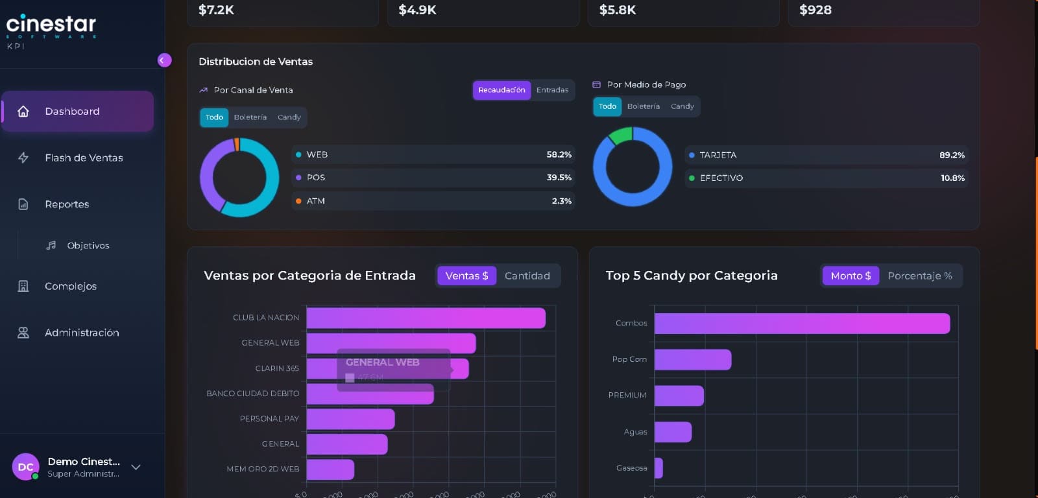Select Todo in Medio de Pago filter
The height and width of the screenshot is (498, 1038).
pos(607,106)
